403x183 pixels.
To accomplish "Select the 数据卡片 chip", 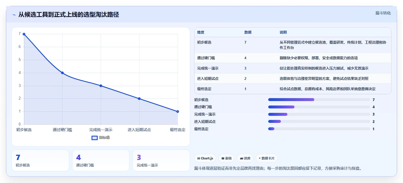I will coord(266,158).
